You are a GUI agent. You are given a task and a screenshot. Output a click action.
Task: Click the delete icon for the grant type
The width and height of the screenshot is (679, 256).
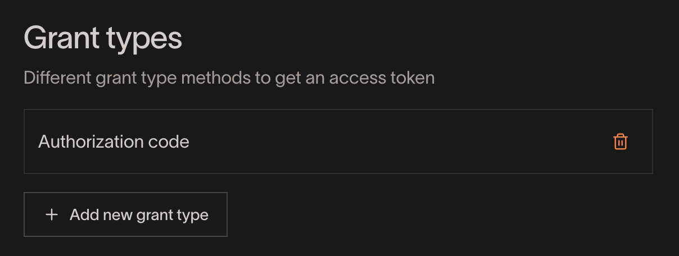[620, 141]
